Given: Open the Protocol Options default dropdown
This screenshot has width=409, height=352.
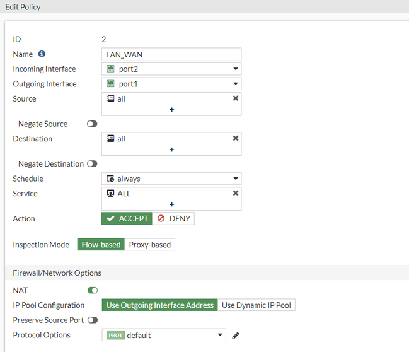Looking at the screenshot, I should pos(164,336).
